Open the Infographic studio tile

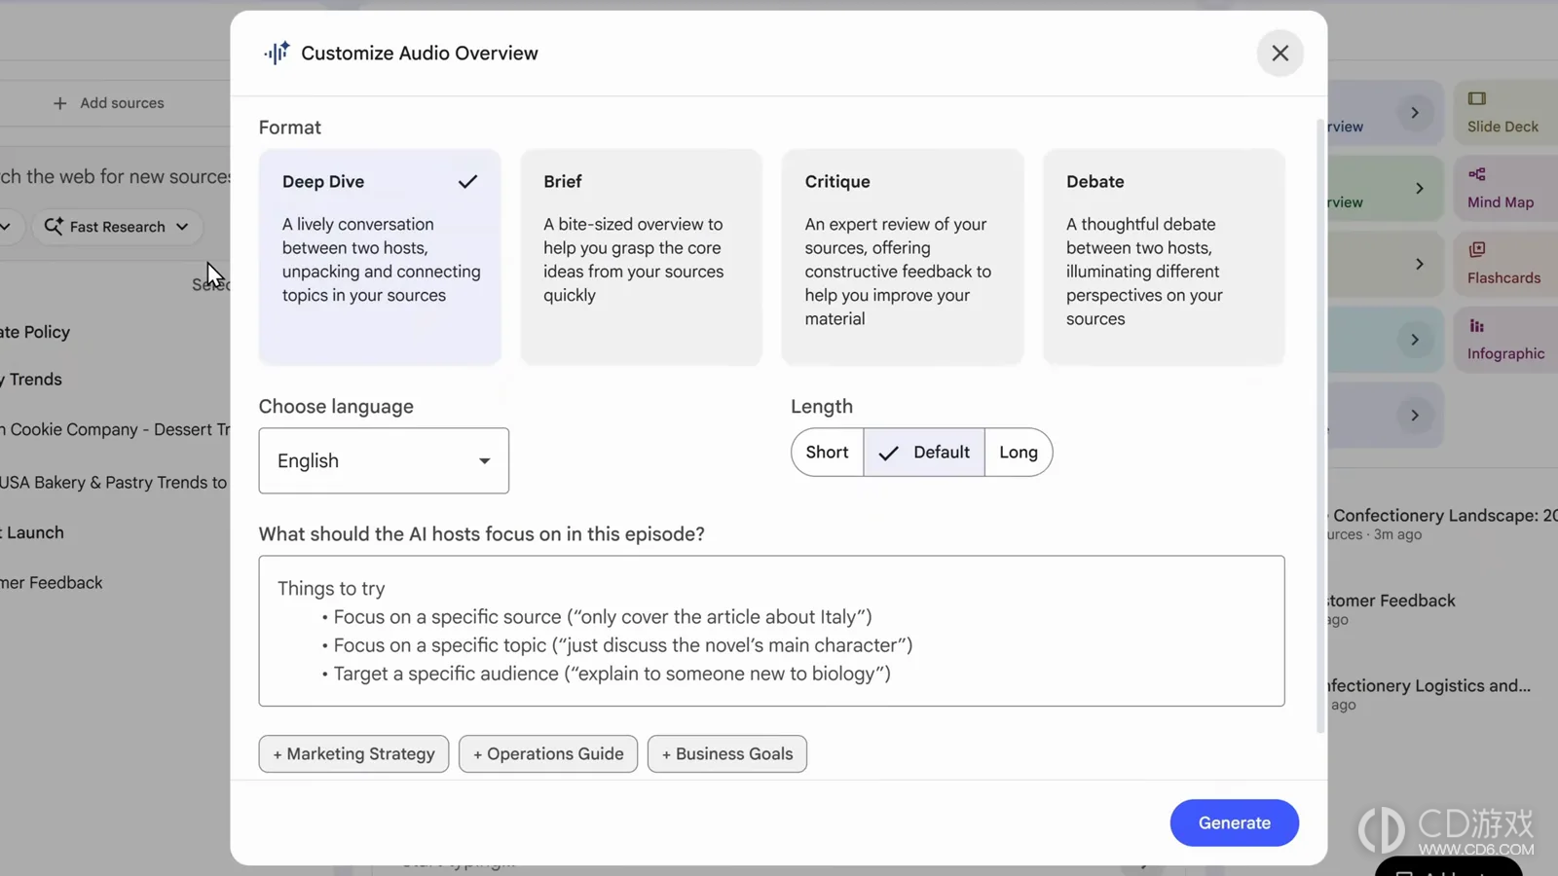point(1505,340)
